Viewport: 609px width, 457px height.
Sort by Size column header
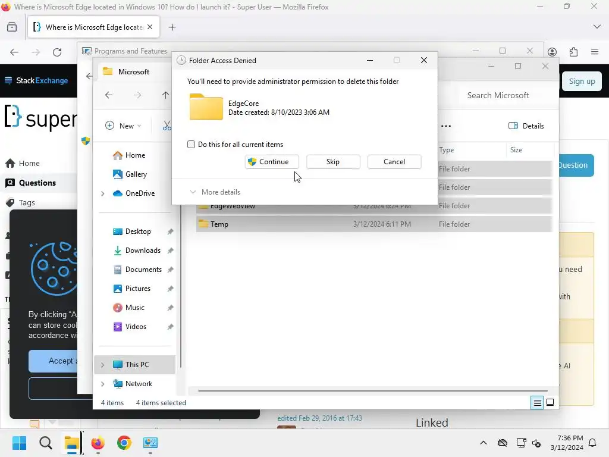[x=516, y=149]
